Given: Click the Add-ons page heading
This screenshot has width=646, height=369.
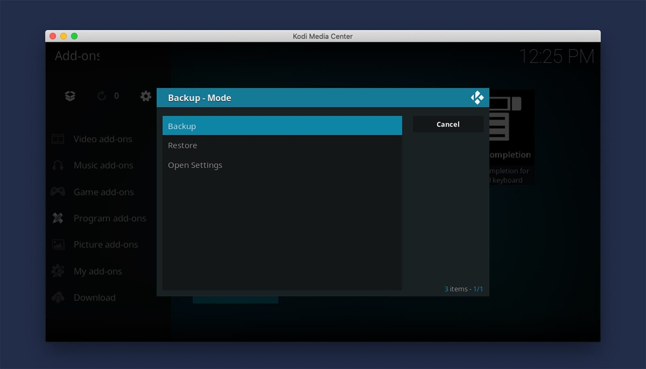Looking at the screenshot, I should tap(77, 56).
